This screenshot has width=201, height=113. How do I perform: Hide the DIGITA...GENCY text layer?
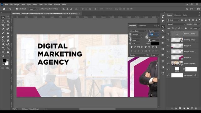click(x=168, y=34)
